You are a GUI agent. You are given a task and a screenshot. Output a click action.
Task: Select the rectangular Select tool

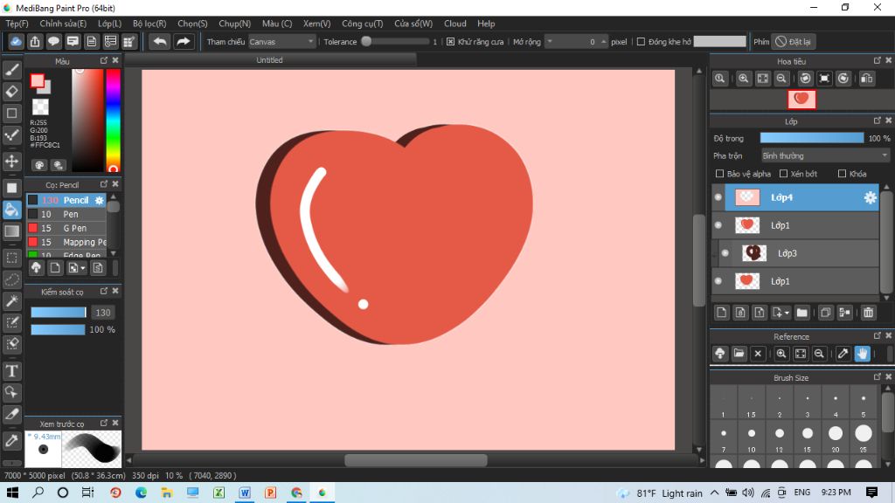12,258
